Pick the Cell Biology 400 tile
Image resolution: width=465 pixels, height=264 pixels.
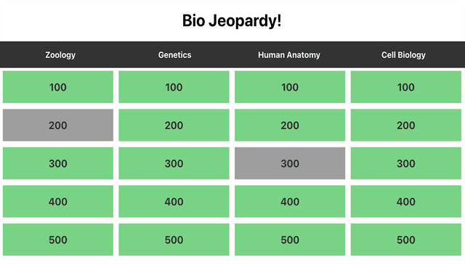pyautogui.click(x=406, y=202)
